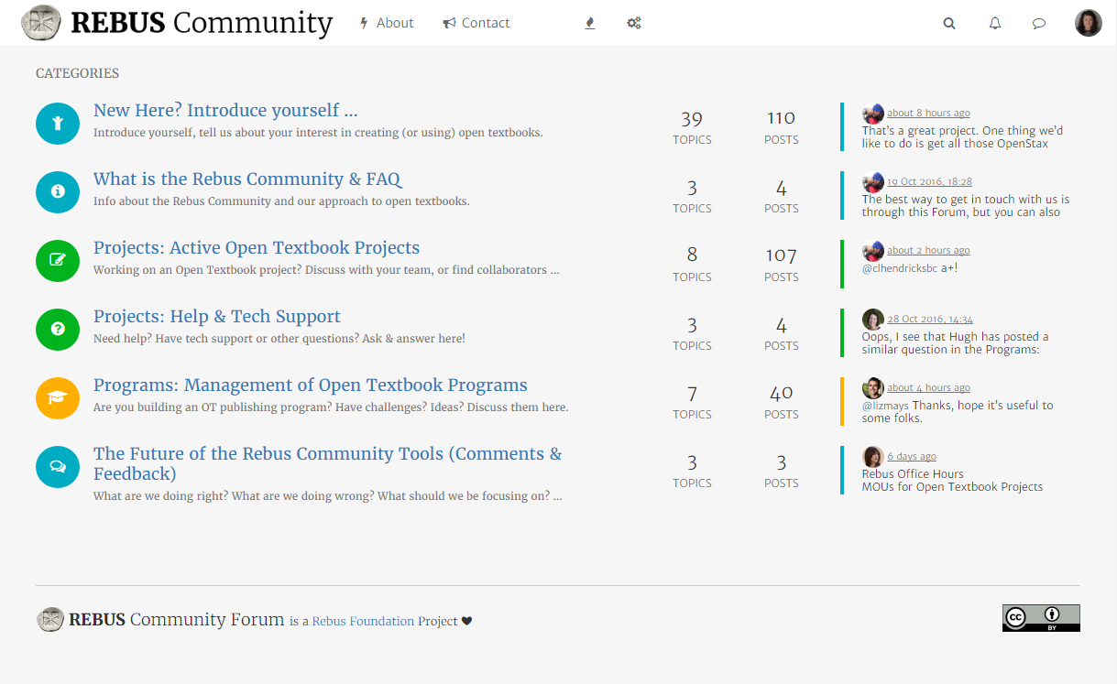Click the Help & Tech Support question icon
This screenshot has height=684, width=1117.
(58, 329)
